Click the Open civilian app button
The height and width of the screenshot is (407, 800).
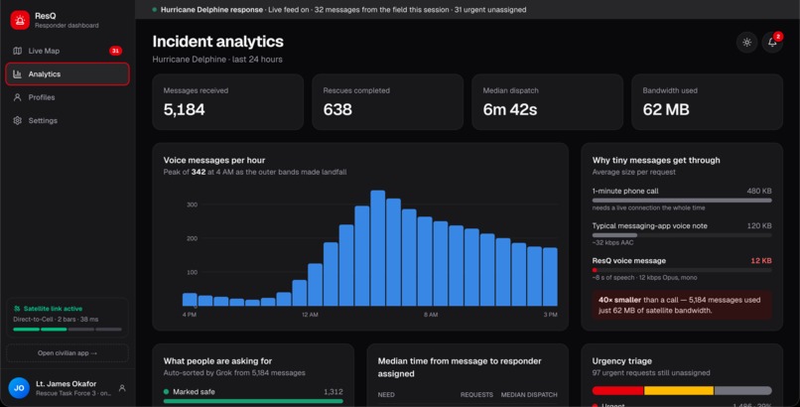point(67,353)
